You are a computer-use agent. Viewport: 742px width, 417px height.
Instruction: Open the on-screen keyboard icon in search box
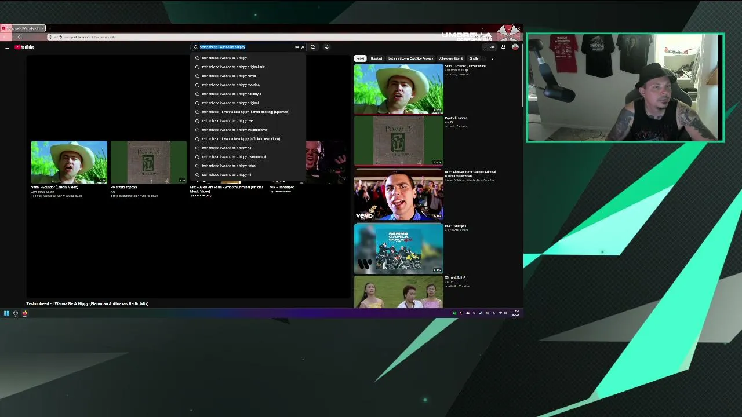[x=297, y=47]
